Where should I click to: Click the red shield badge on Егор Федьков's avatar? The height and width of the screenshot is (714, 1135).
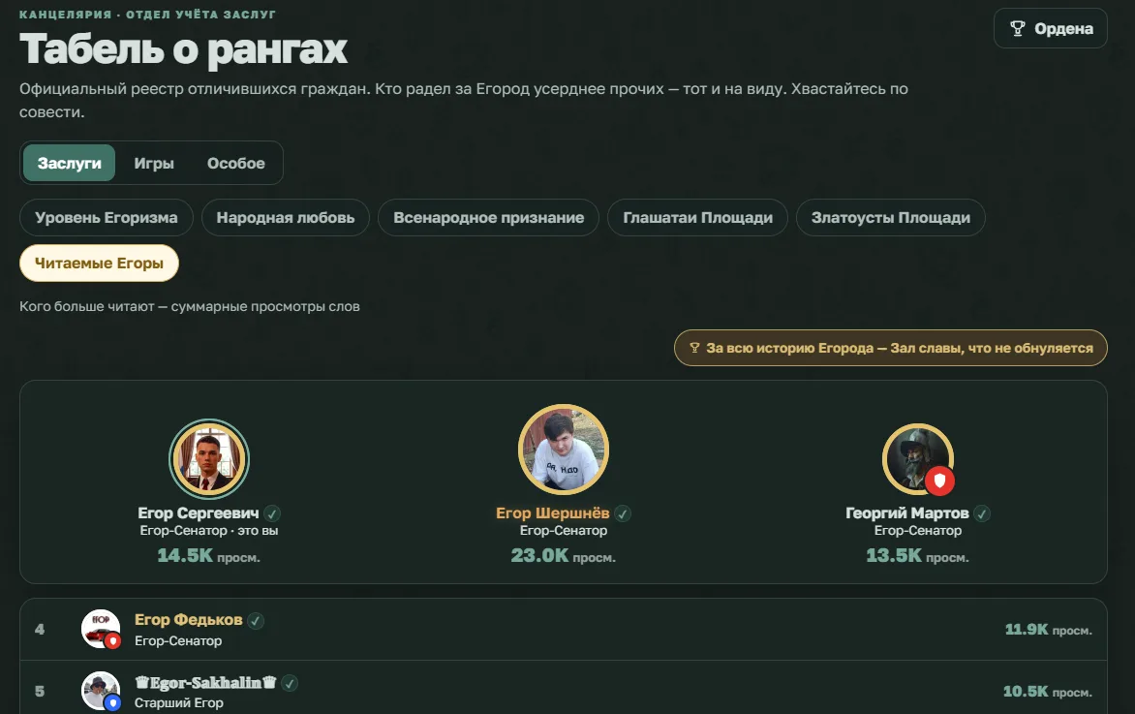pyautogui.click(x=113, y=641)
